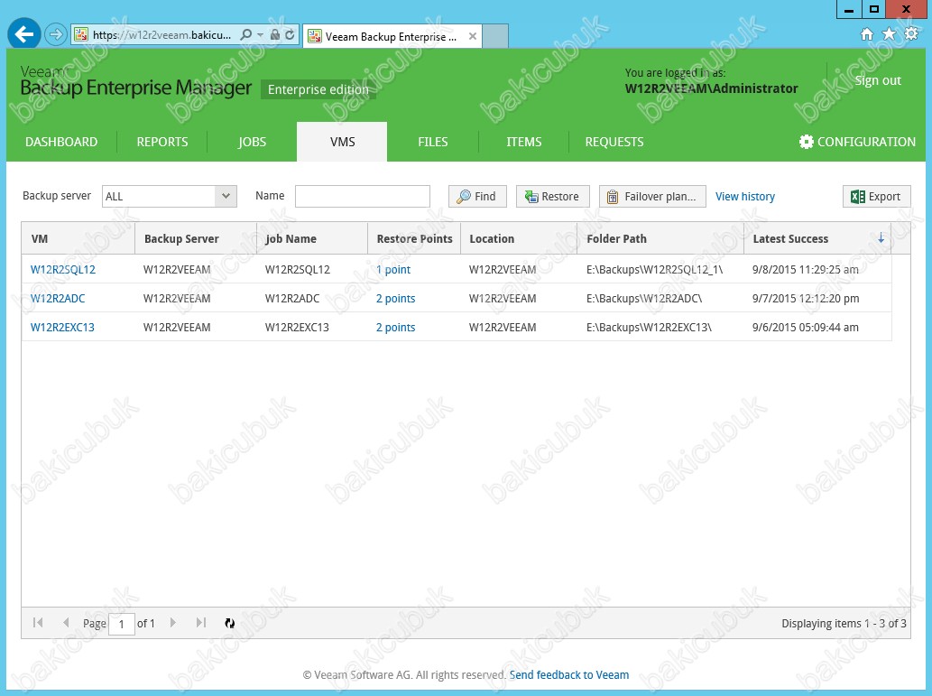Open the REQUESTS tab
Image resolution: width=932 pixels, height=696 pixels.
click(x=614, y=142)
